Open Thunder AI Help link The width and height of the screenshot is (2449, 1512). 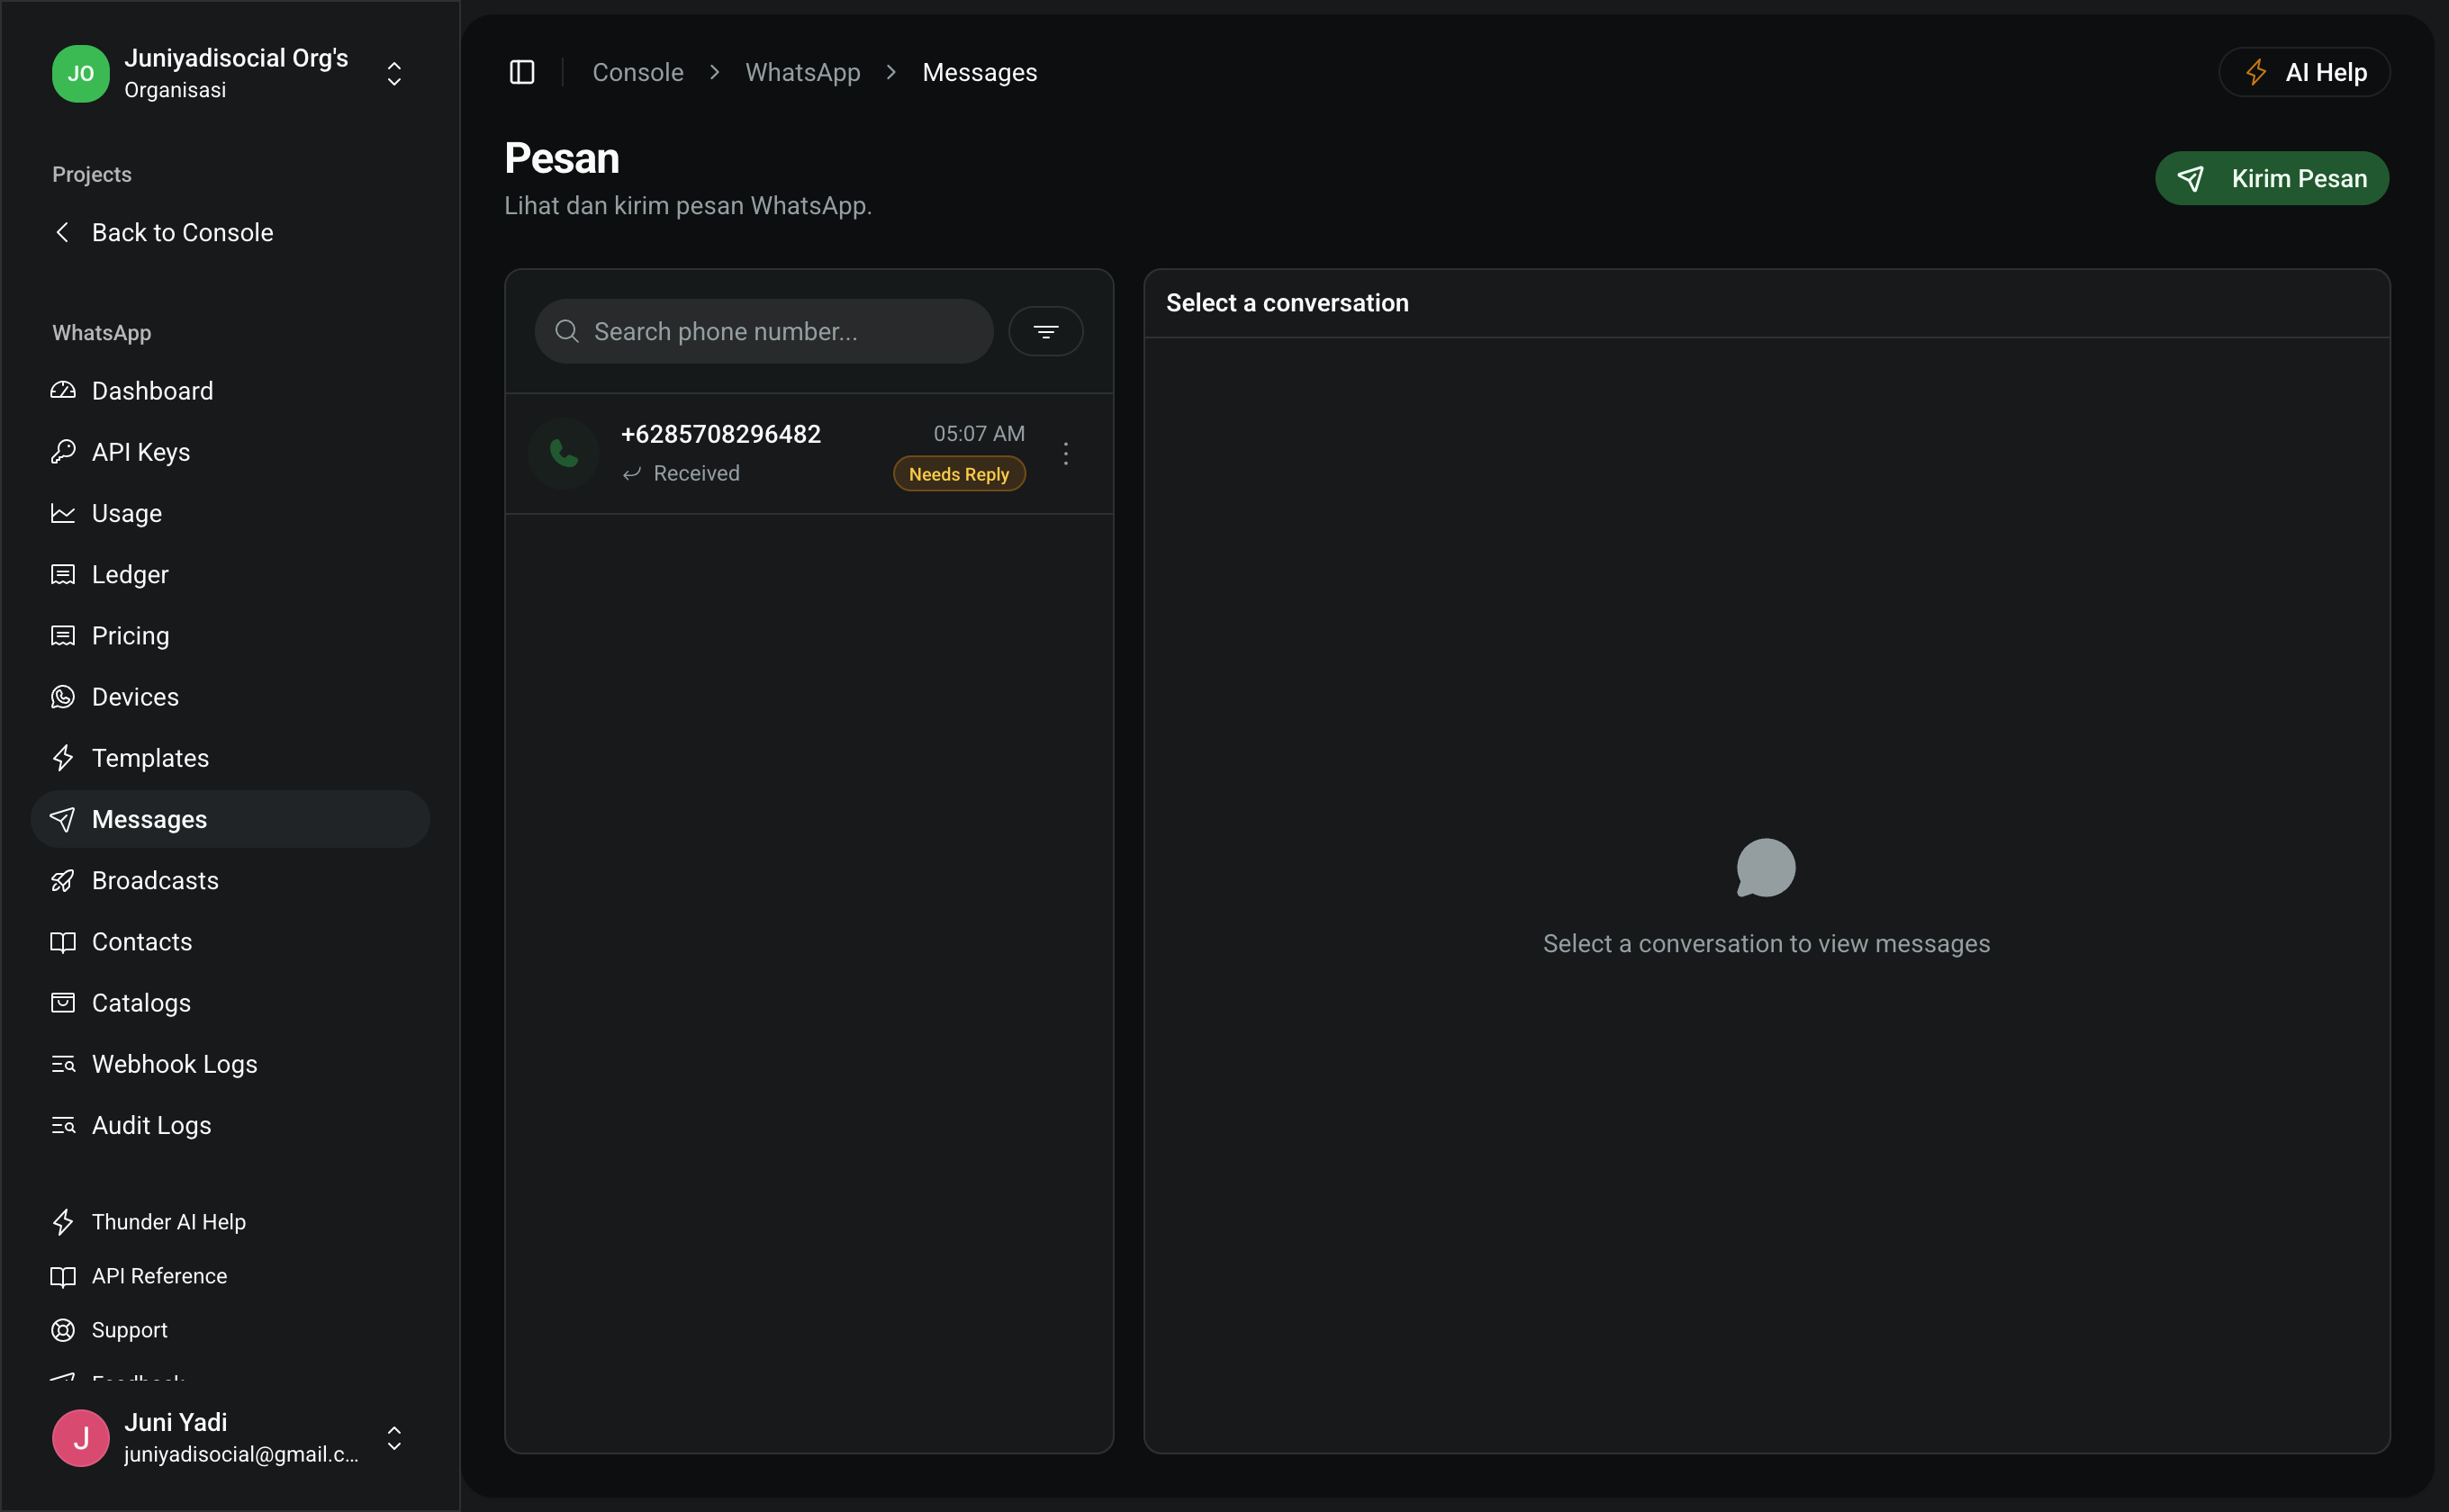(x=230, y=1222)
